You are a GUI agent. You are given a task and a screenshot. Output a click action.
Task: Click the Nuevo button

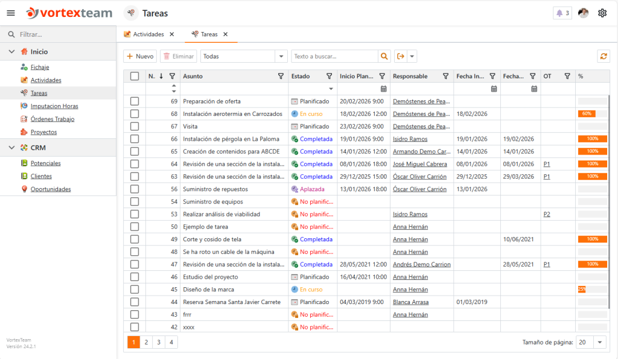[140, 56]
